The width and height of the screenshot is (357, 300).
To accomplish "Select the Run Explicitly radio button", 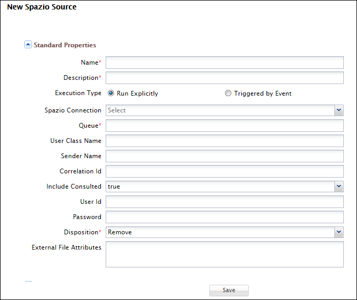I will 111,94.
